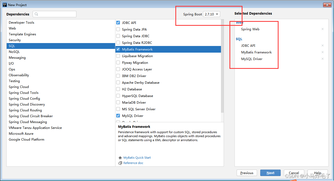This screenshot has width=334, height=181.
Task: Enable the Spring Data JDBC checkbox
Action: click(118, 36)
